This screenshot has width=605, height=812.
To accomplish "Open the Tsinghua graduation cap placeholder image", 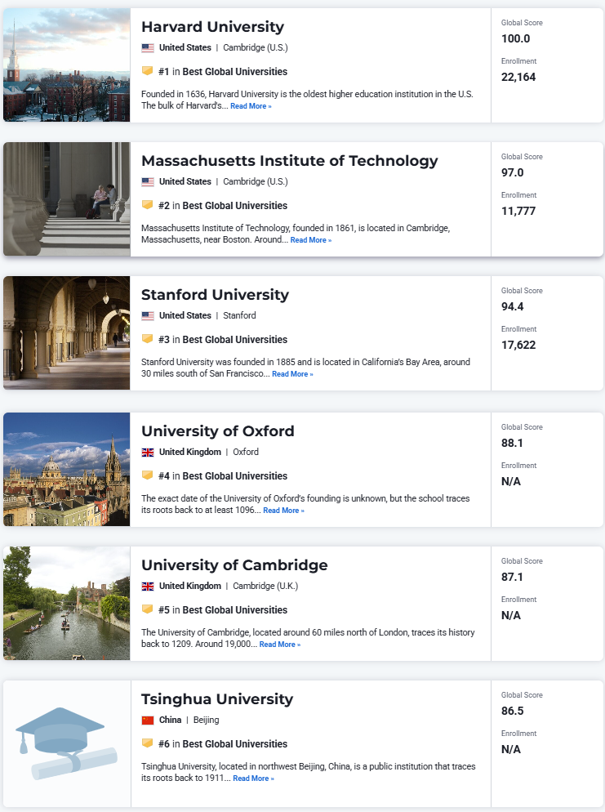I will [x=67, y=743].
